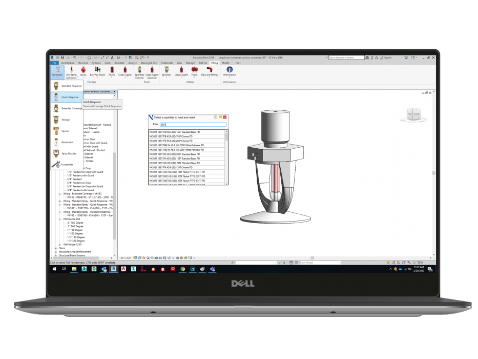Viewport: 478px width, 359px height.
Task: Launch the Sprinkler Selector tool
Action: (x=139, y=73)
